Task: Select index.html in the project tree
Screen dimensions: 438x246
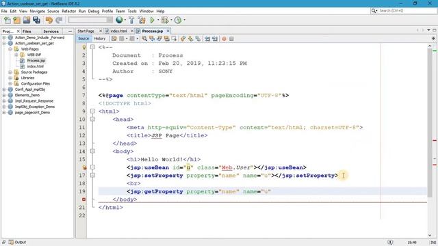Action: pos(35,66)
